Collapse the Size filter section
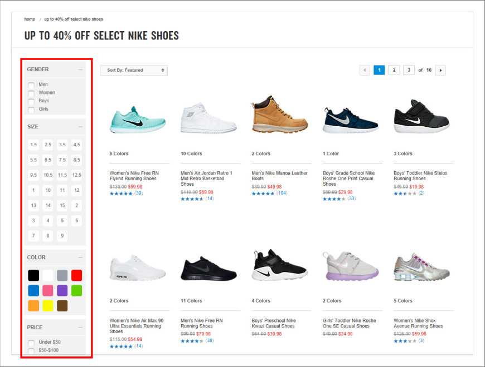 (x=80, y=127)
